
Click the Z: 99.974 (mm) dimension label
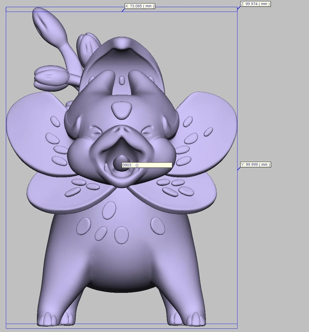255,4
